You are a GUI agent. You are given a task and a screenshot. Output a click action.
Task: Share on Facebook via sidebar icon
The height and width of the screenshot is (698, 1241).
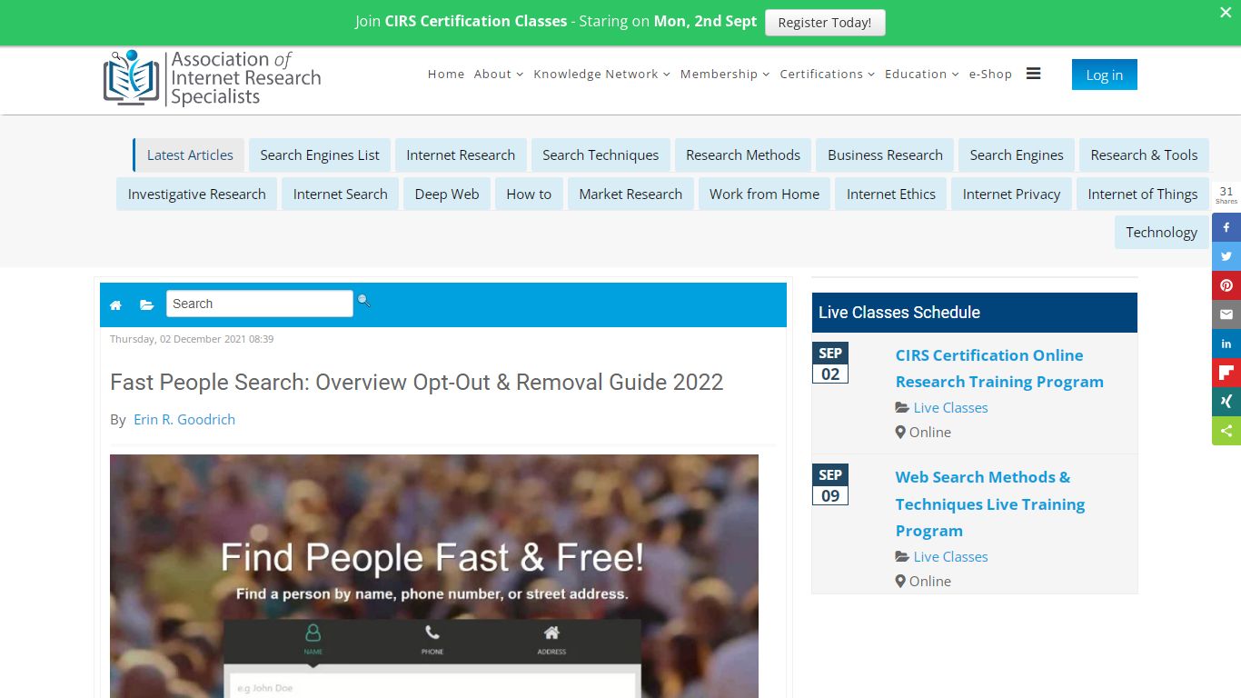(x=1226, y=227)
